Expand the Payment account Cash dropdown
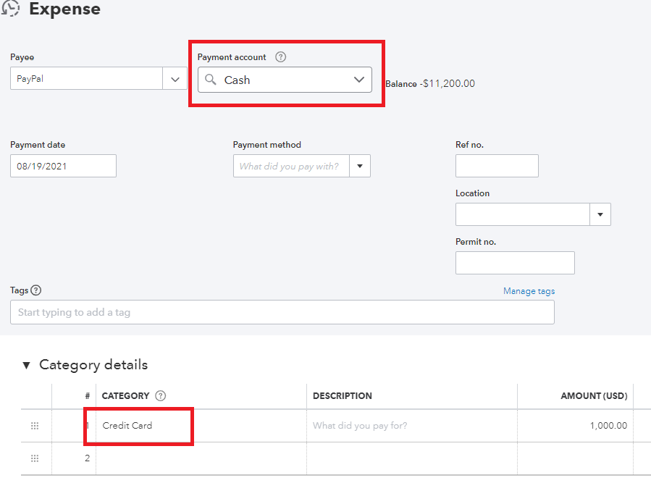The height and width of the screenshot is (483, 651). coord(359,80)
